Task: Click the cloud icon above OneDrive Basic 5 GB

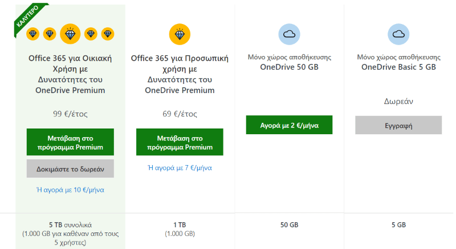Action: click(x=398, y=34)
